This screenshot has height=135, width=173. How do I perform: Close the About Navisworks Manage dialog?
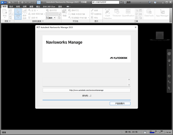point(136,27)
